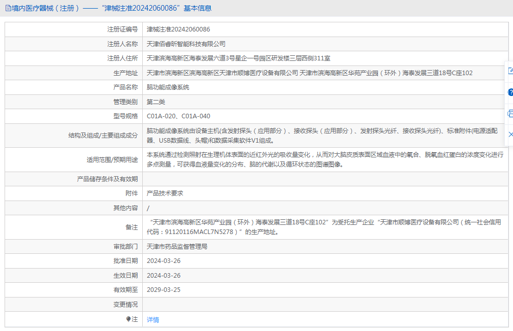
Task: Select the document icon beside page title
Action: [8, 8]
